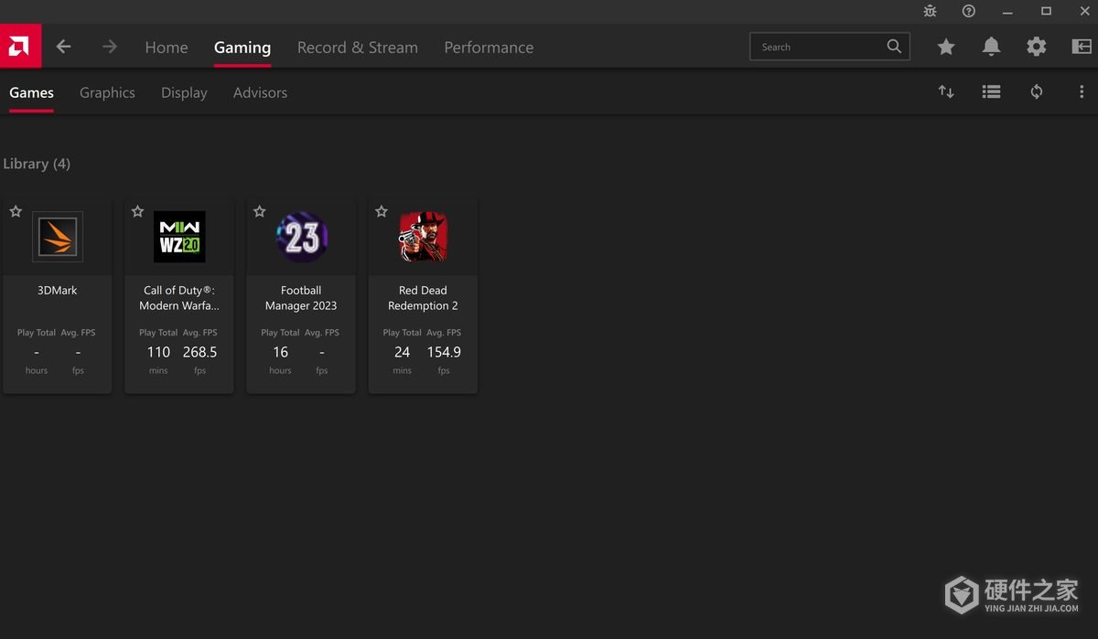Open favorites star in top bar
1098x639 pixels.
click(946, 47)
